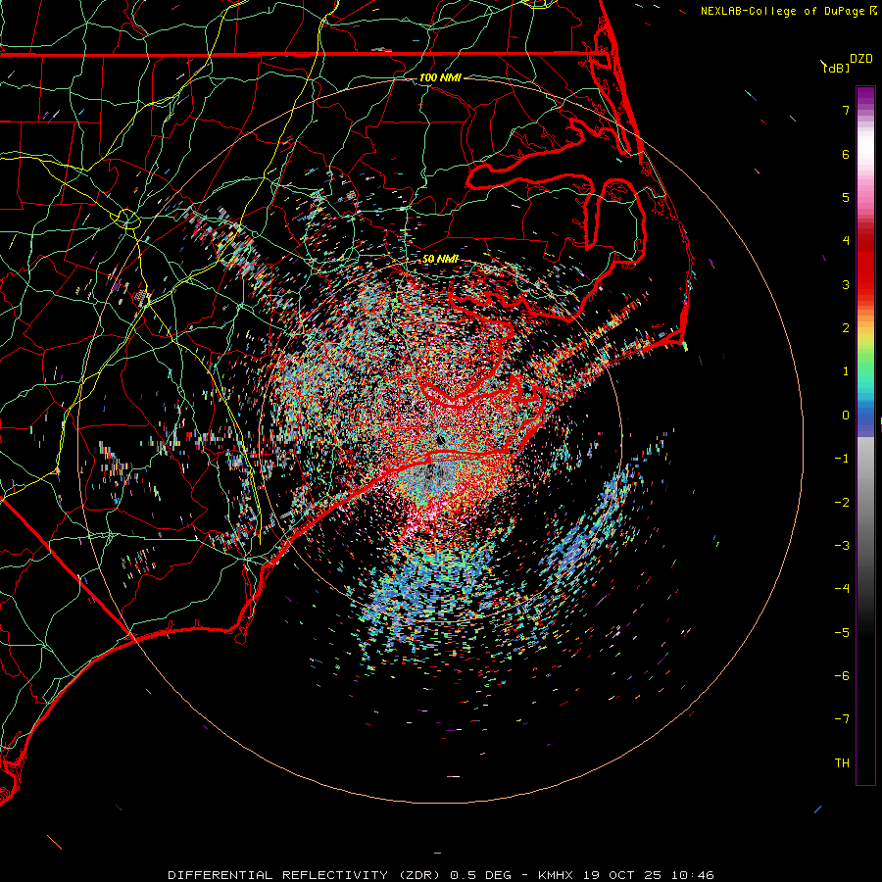Click the 0 value on the color scale
The height and width of the screenshot is (882, 882).
846,416
